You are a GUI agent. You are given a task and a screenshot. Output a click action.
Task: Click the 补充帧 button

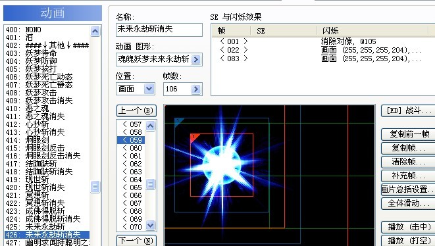[x=409, y=176]
